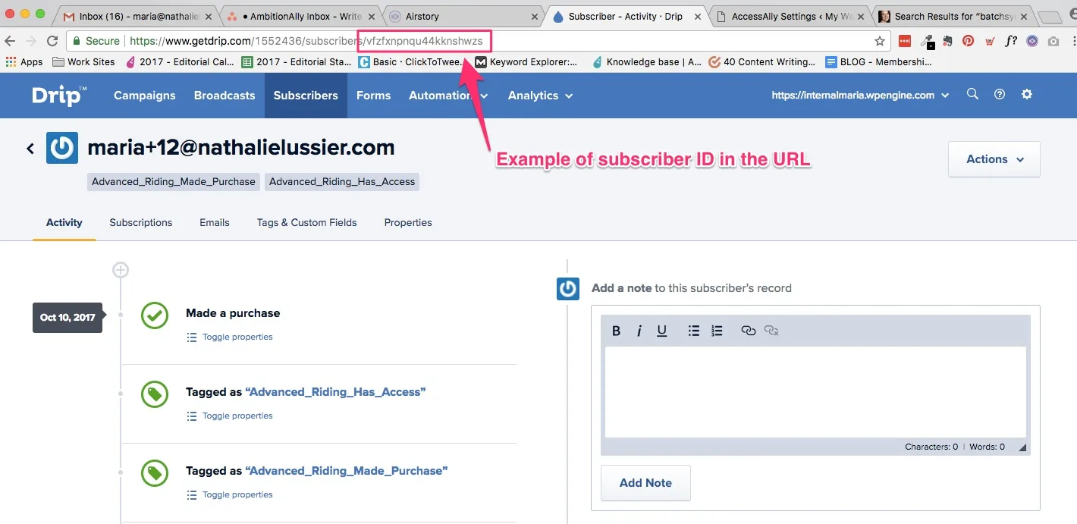Open the Evernote web clipper extension
1077x524 pixels.
tap(947, 41)
